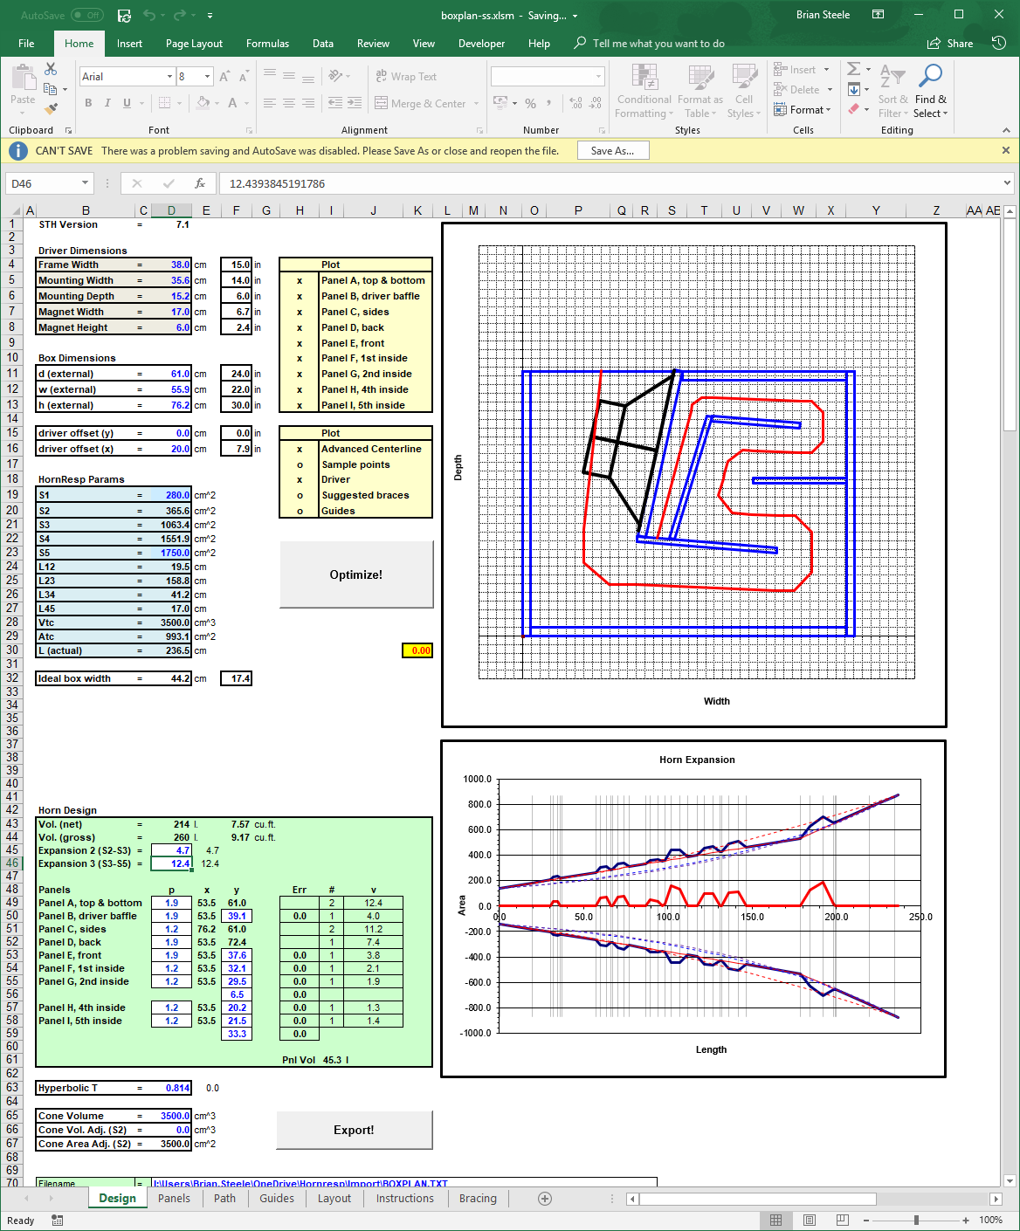Click the Ribbon Display Options icon
Screen dimensions: 1020x1231
coord(879,15)
